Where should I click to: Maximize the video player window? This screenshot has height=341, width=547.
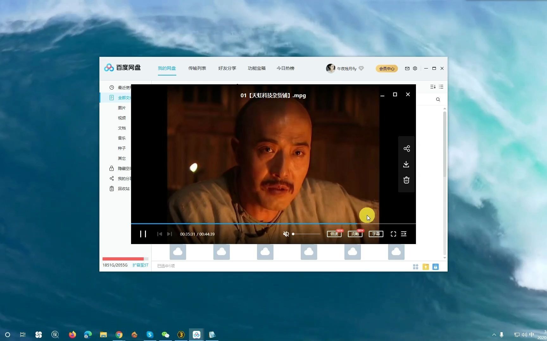[x=395, y=94]
